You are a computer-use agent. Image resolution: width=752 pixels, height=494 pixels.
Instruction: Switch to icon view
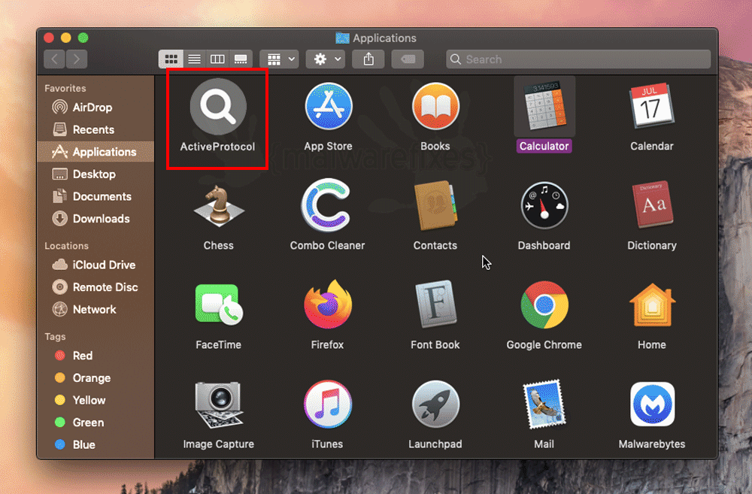pyautogui.click(x=171, y=59)
